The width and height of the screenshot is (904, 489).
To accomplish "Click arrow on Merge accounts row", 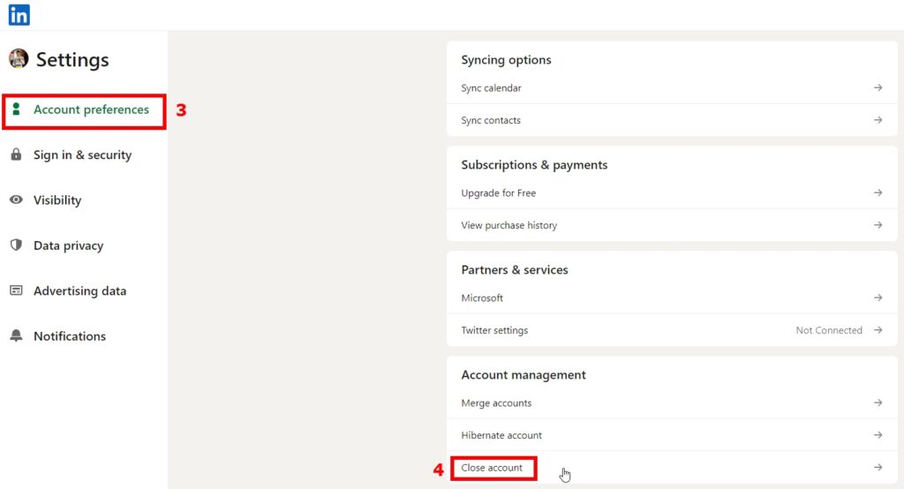I will (x=878, y=402).
